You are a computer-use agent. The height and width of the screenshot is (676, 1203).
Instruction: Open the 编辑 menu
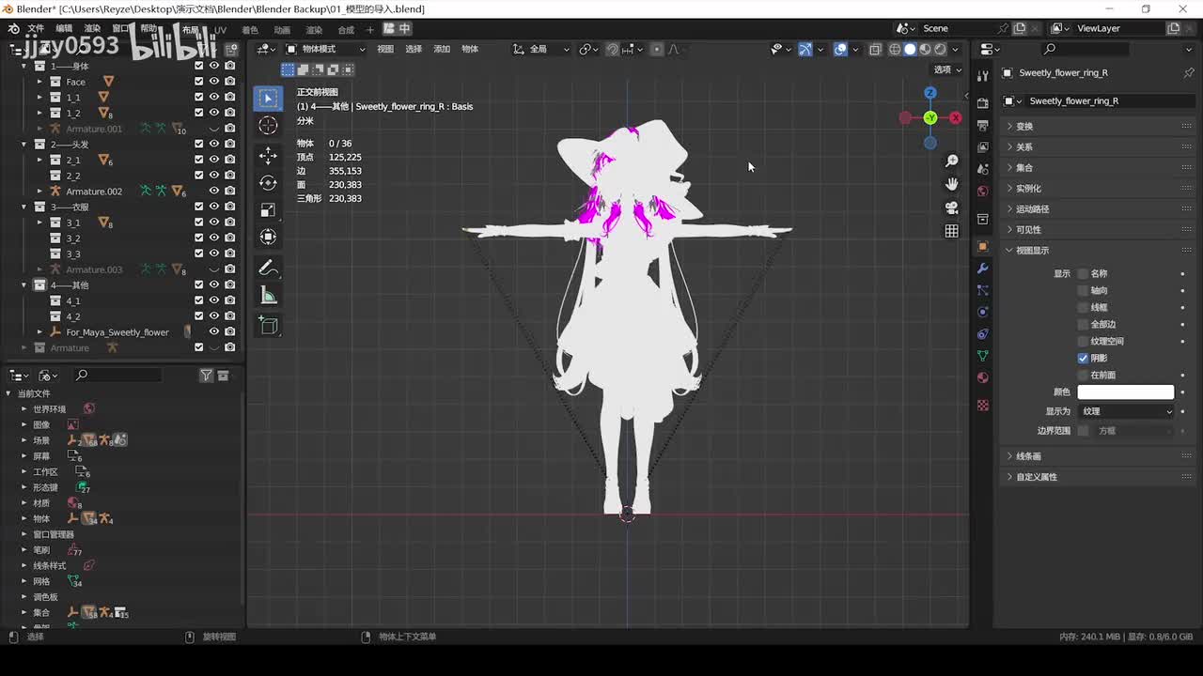(64, 29)
